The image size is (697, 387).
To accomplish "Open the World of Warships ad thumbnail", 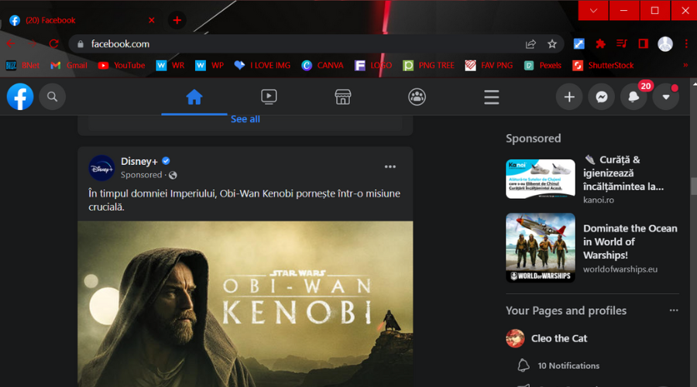I will (x=541, y=248).
